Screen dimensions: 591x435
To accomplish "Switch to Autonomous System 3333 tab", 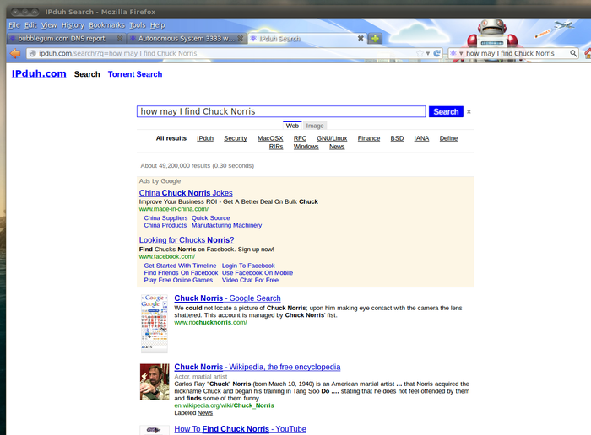I will pos(187,39).
